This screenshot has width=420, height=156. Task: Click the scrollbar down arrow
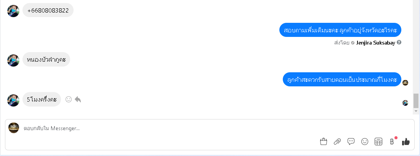click(x=416, y=111)
